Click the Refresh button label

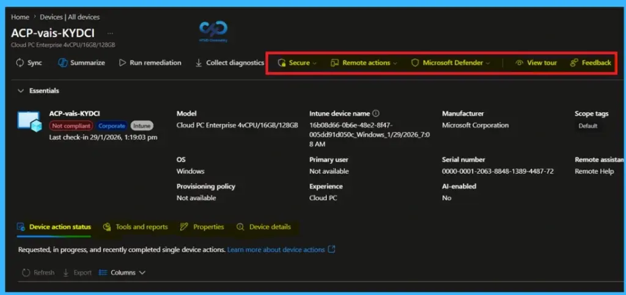(x=44, y=272)
